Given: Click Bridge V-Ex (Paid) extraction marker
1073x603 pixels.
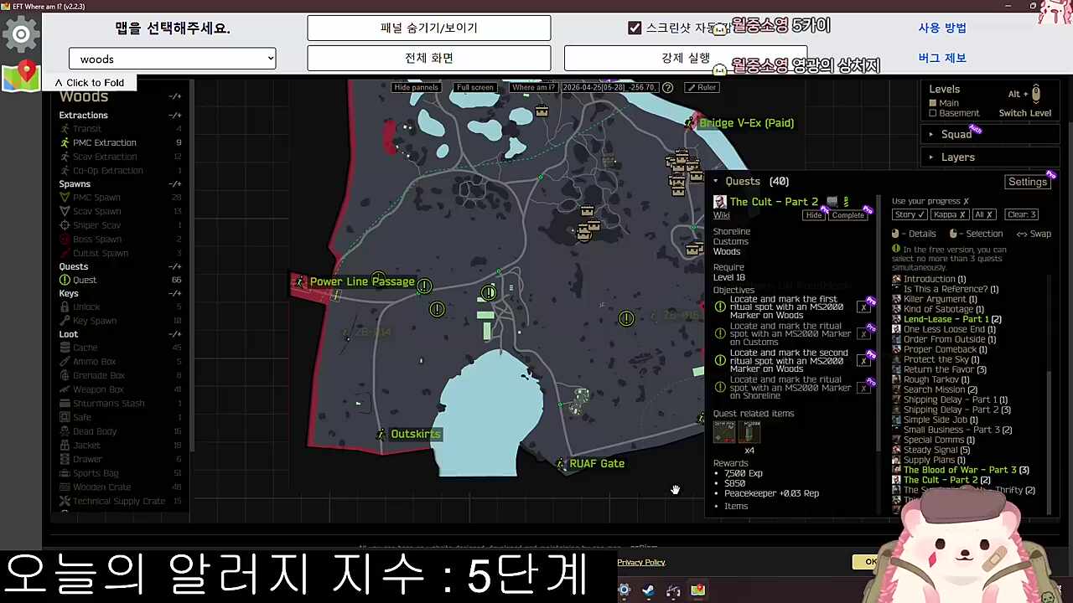Looking at the screenshot, I should [689, 123].
